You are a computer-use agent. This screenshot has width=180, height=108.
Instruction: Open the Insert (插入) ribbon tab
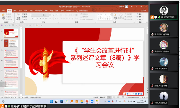click(15, 11)
